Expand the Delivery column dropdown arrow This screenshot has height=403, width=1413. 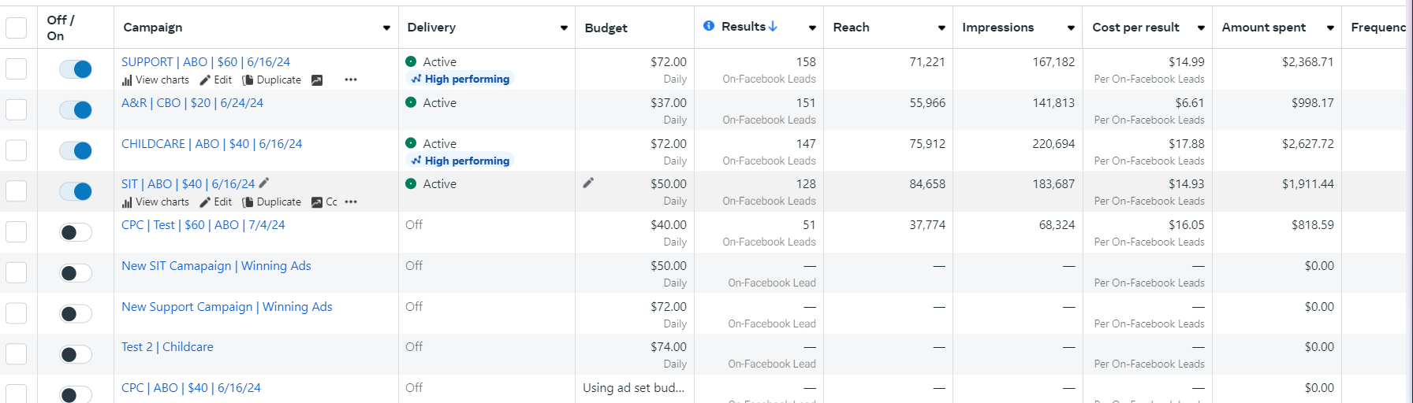point(564,28)
